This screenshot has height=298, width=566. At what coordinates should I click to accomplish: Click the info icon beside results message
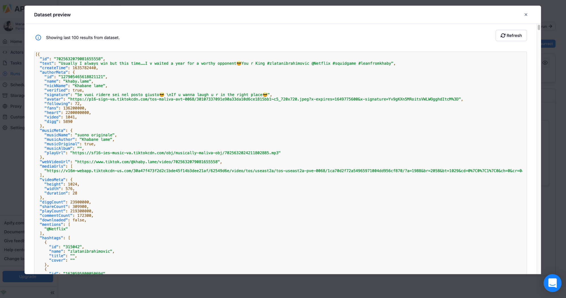(38, 38)
